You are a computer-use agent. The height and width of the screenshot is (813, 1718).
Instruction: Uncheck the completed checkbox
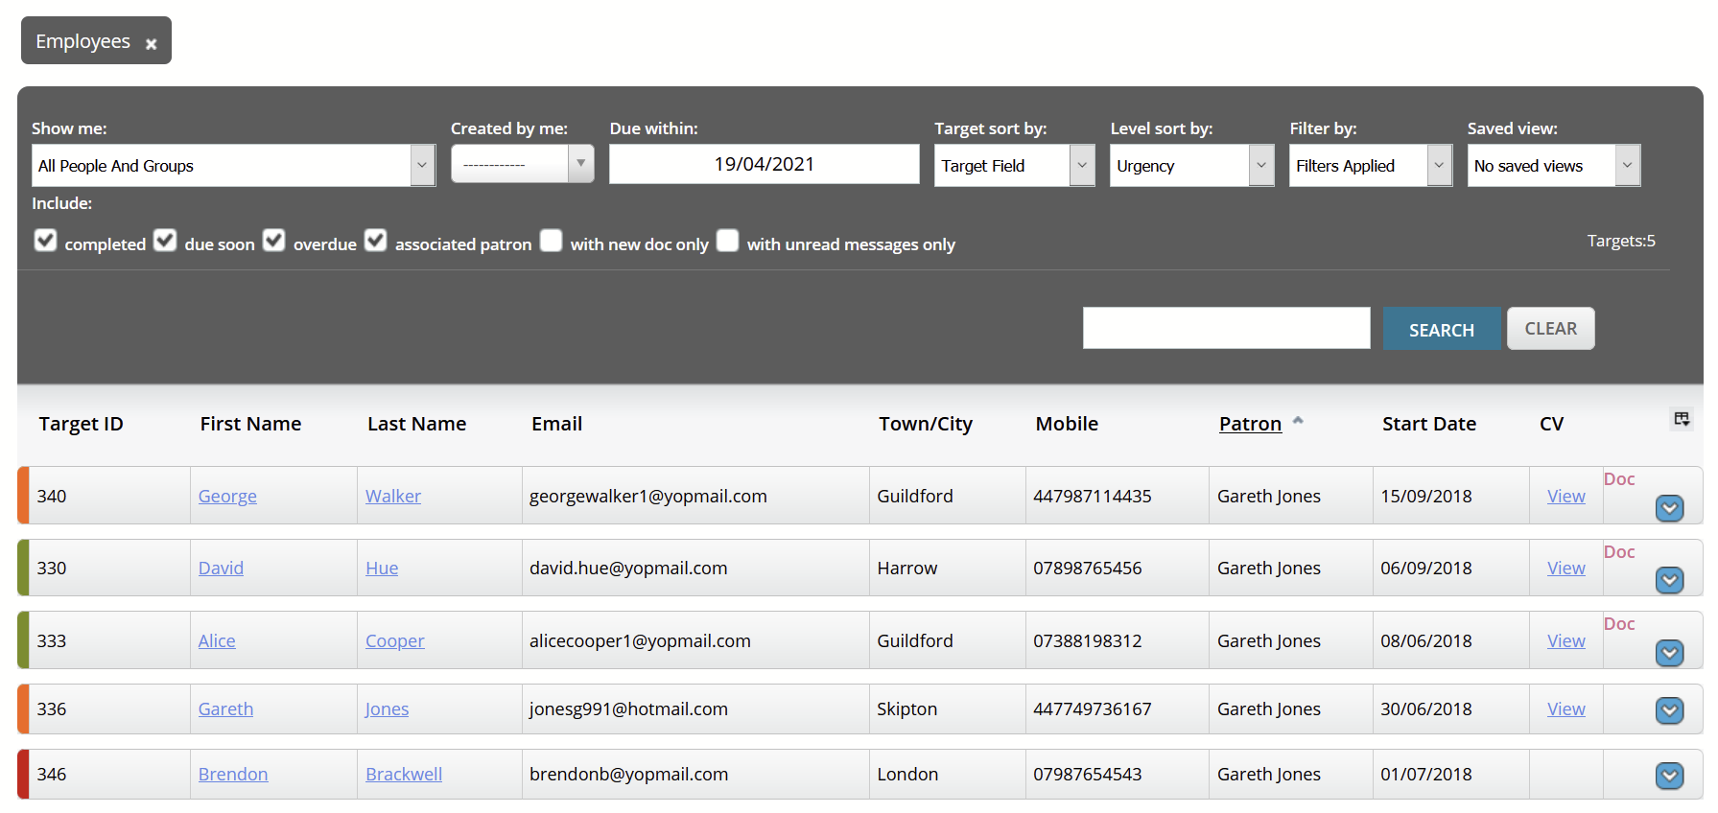[45, 240]
